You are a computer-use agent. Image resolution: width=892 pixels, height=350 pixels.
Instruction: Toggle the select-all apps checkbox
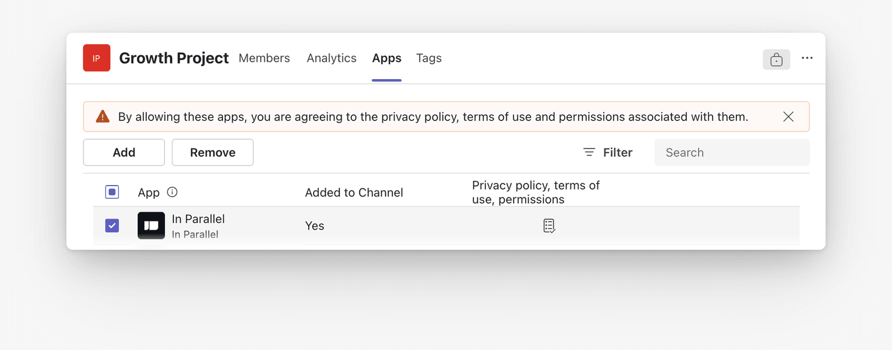[112, 192]
